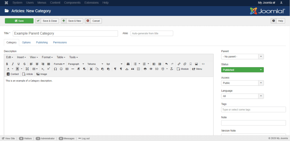
Task: Insert a bullet list
Action: coord(135,64)
